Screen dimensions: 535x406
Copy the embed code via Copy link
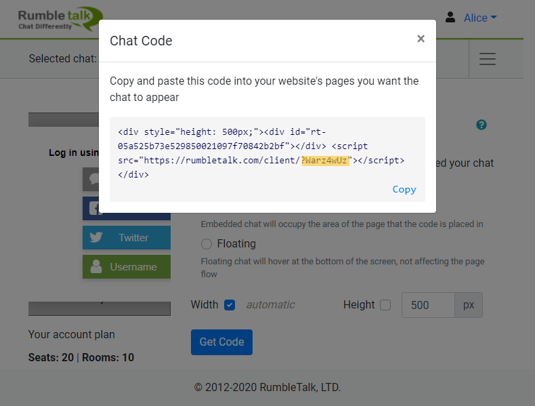pyautogui.click(x=404, y=189)
